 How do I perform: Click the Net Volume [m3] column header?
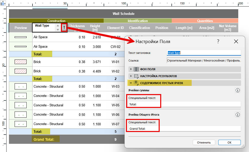pos(228,28)
